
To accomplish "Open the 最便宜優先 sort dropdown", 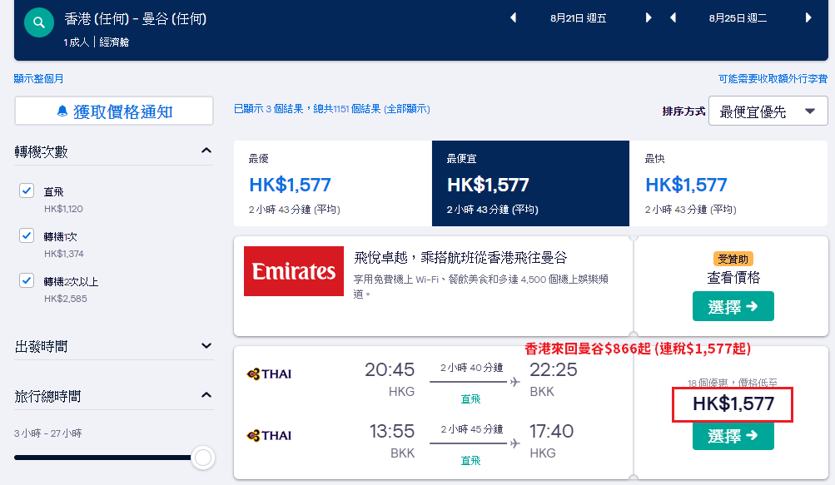I will pos(768,111).
